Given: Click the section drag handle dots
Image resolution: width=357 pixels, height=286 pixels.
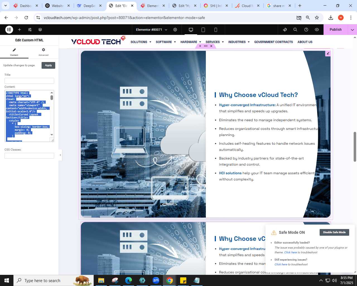Looking at the screenshot, I should [x=206, y=46].
